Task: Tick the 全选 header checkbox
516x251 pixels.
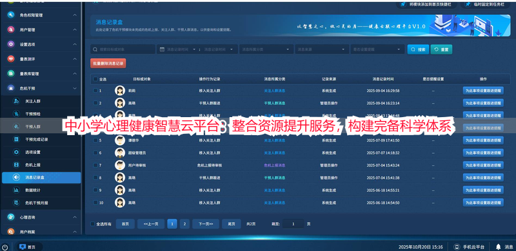Action: [95, 79]
